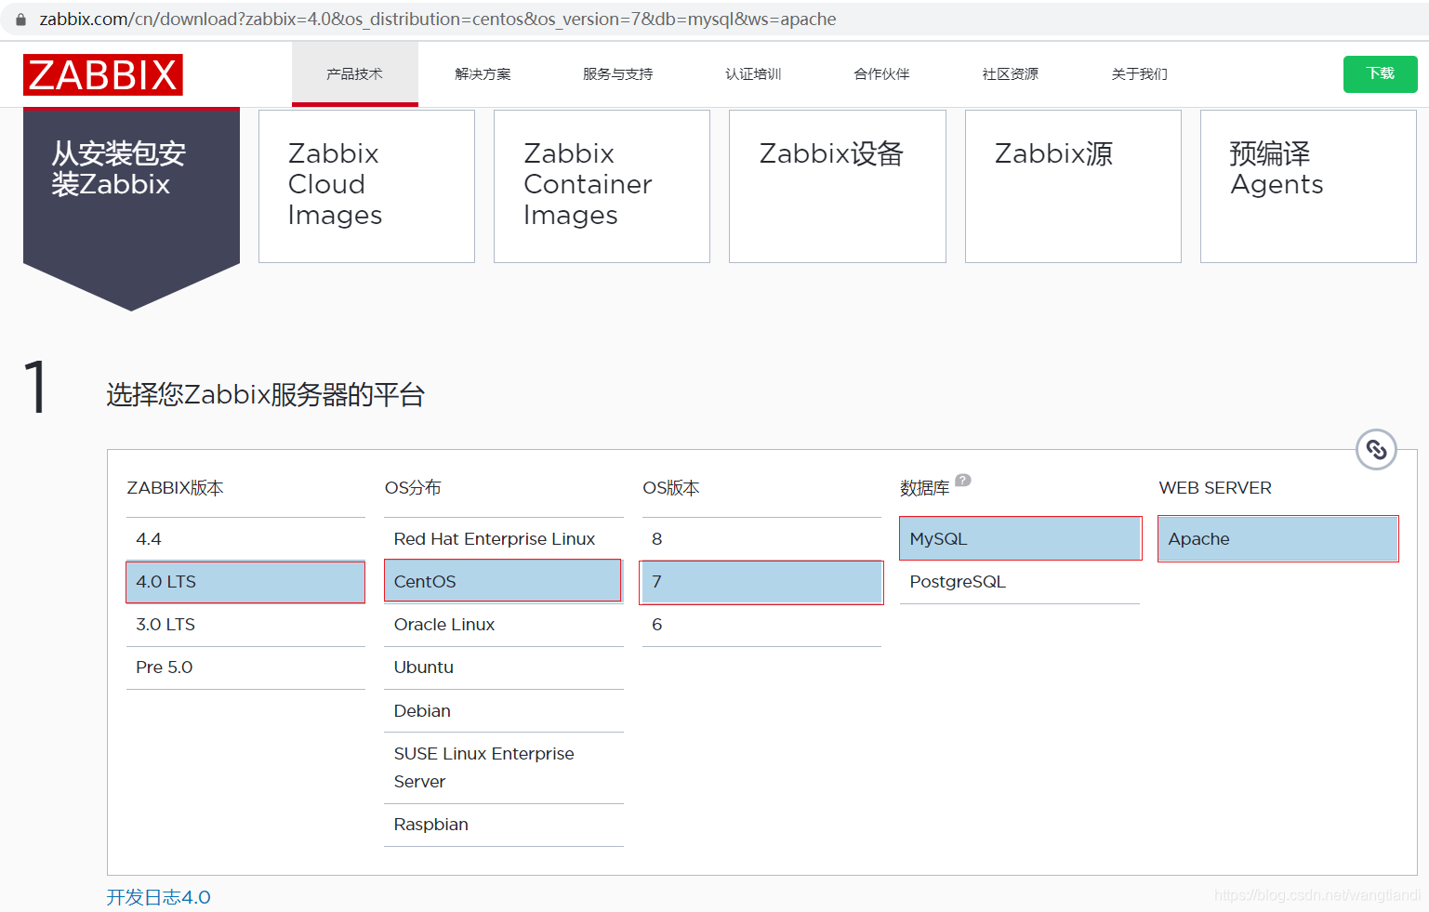Select the Zabbix Cloud Images tab

(x=366, y=186)
